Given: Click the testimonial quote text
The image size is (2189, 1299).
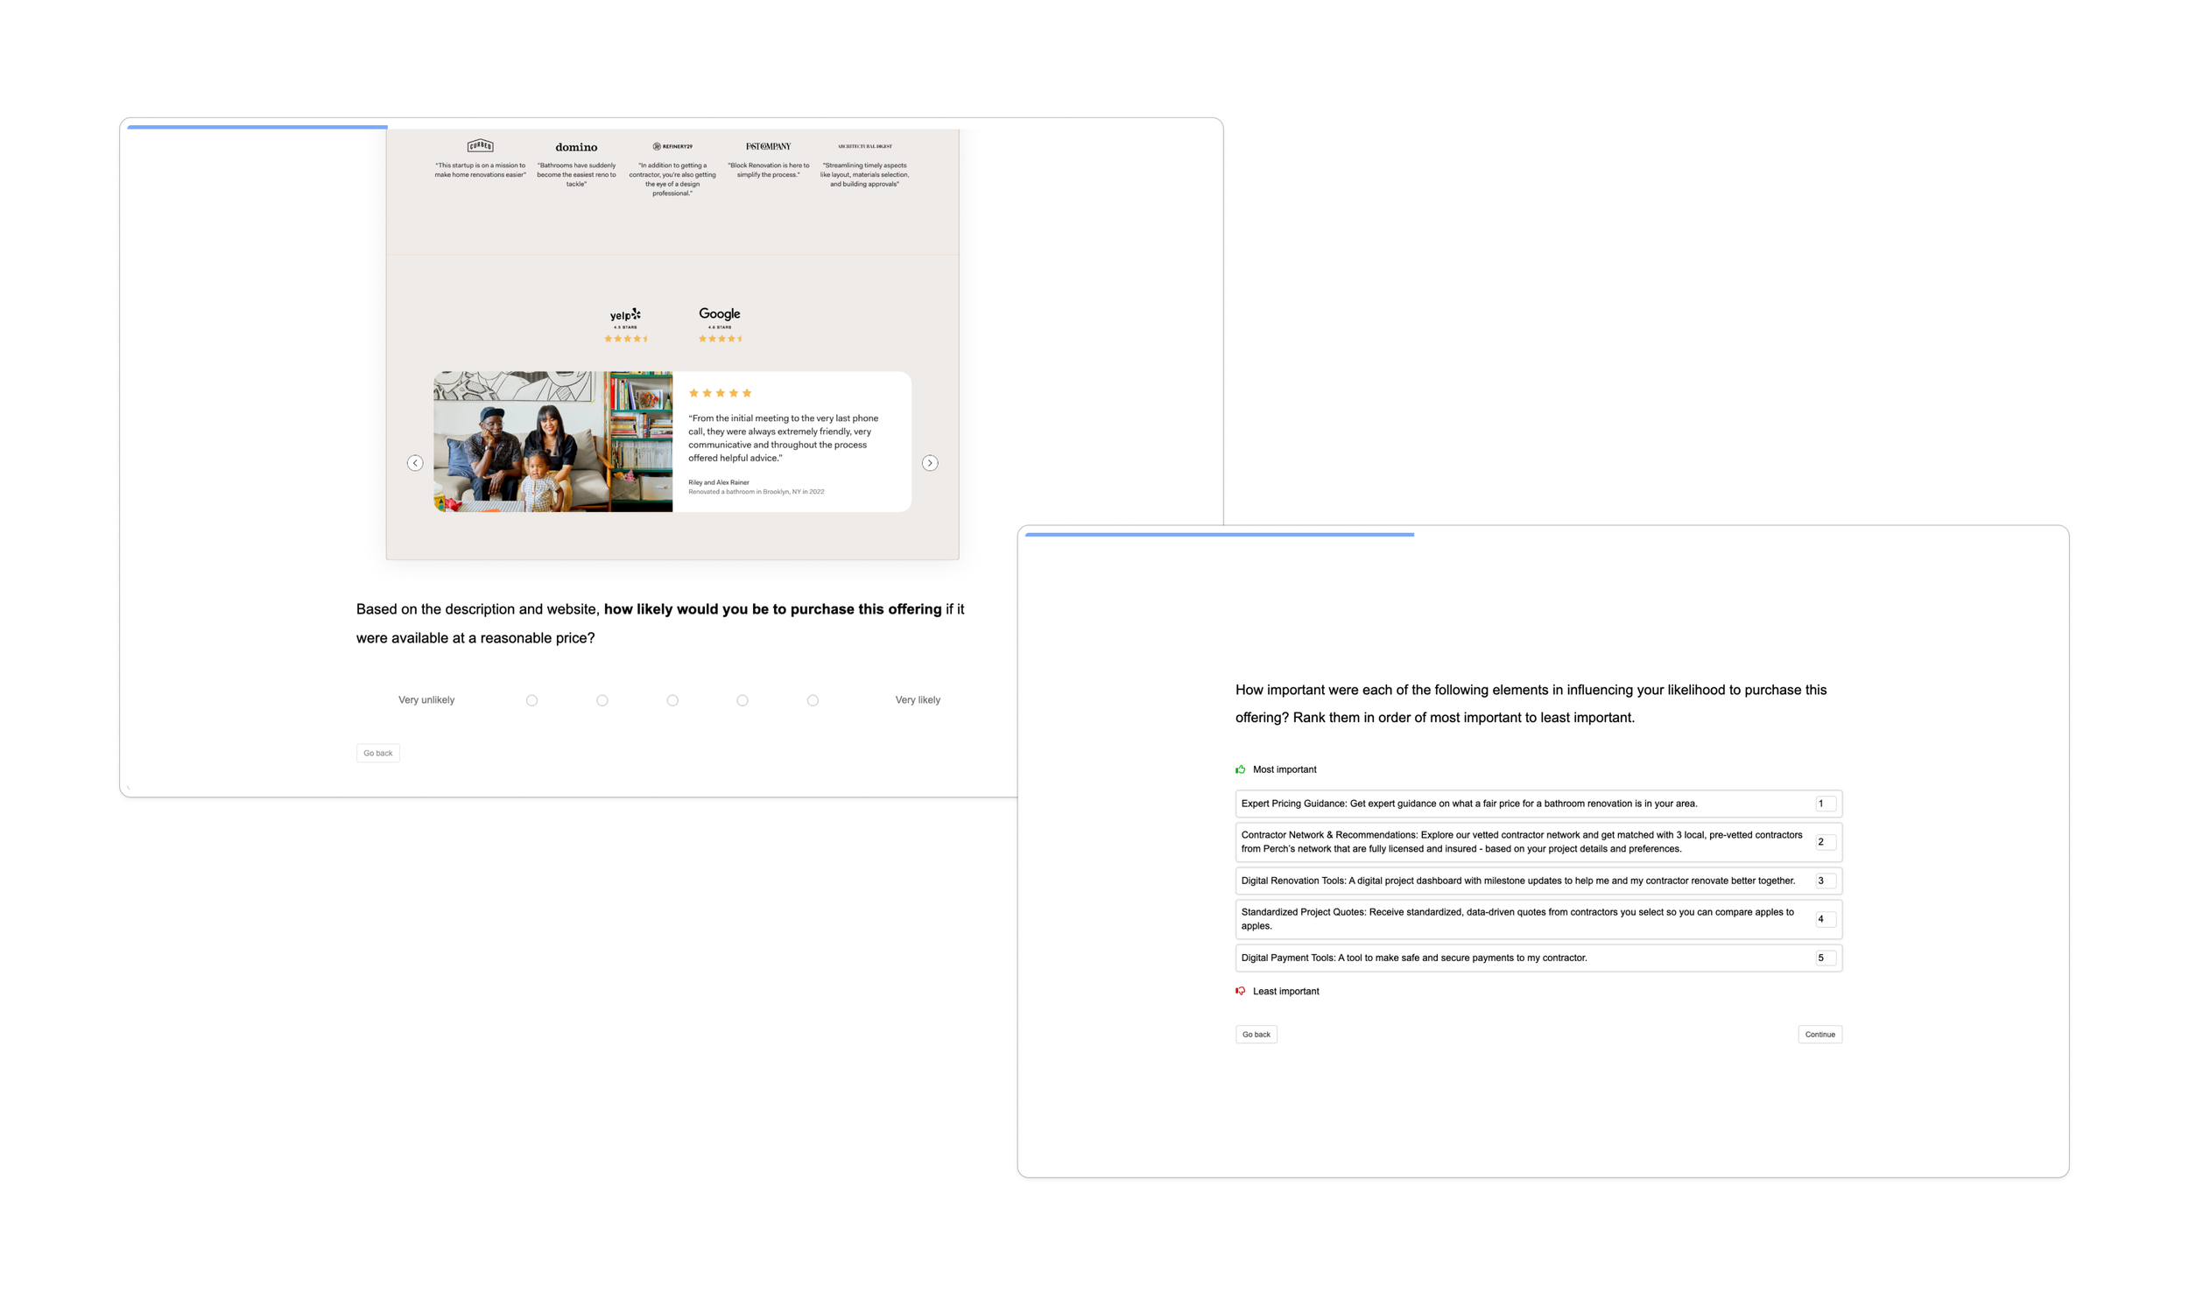Looking at the screenshot, I should pos(784,438).
